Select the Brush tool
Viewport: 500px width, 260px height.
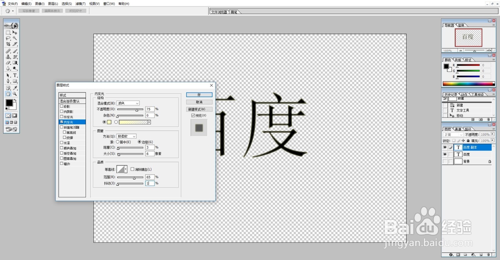click(x=14, y=51)
